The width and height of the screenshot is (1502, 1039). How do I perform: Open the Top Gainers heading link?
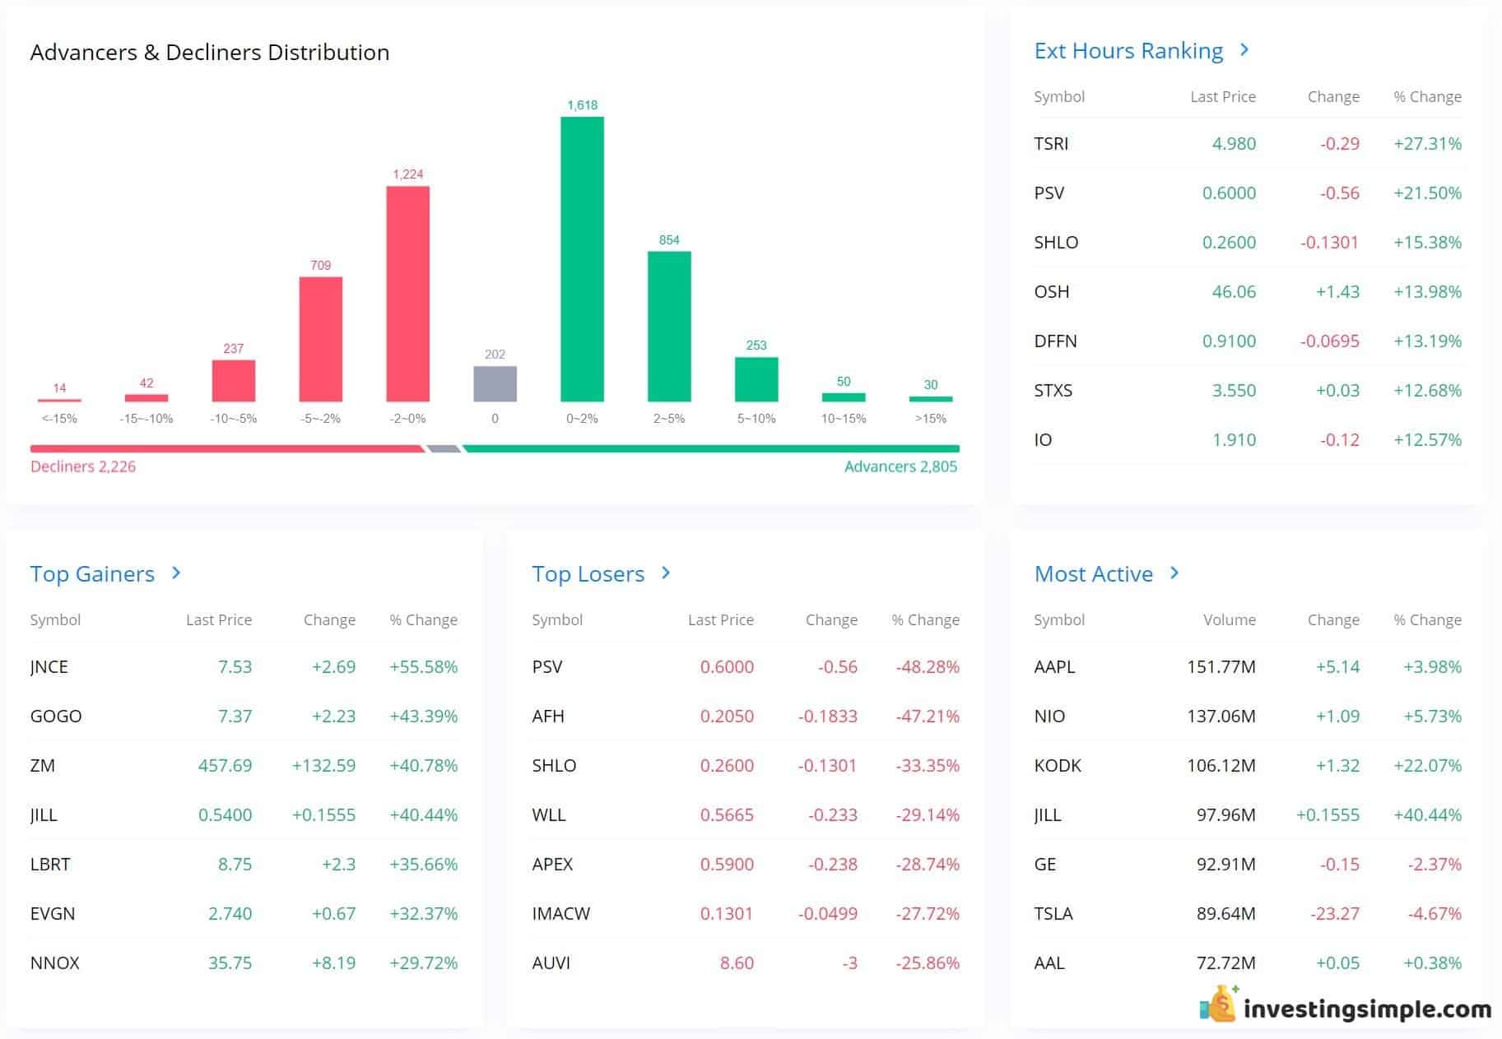pos(92,574)
